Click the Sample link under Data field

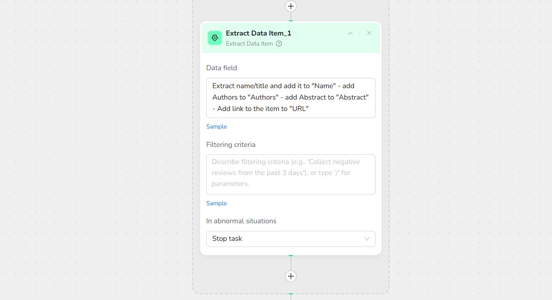pyautogui.click(x=216, y=127)
